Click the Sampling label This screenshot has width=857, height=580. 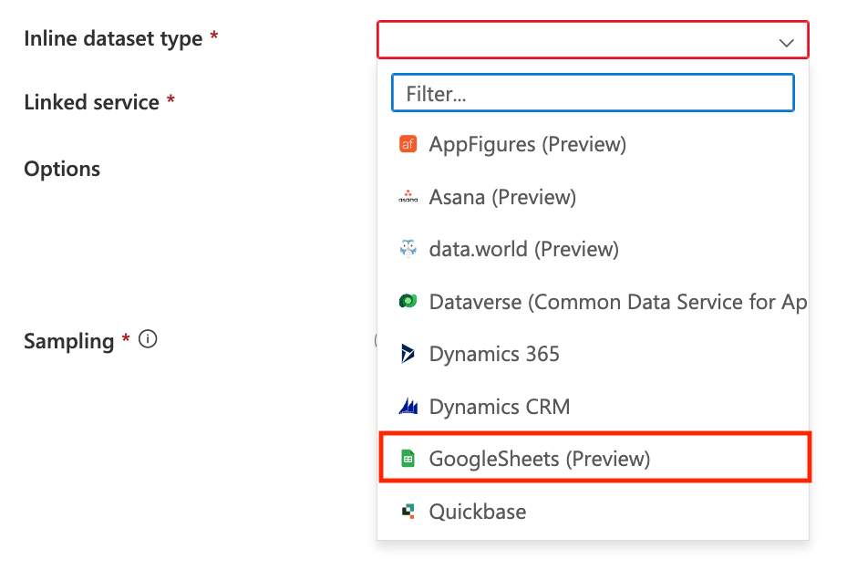click(69, 341)
